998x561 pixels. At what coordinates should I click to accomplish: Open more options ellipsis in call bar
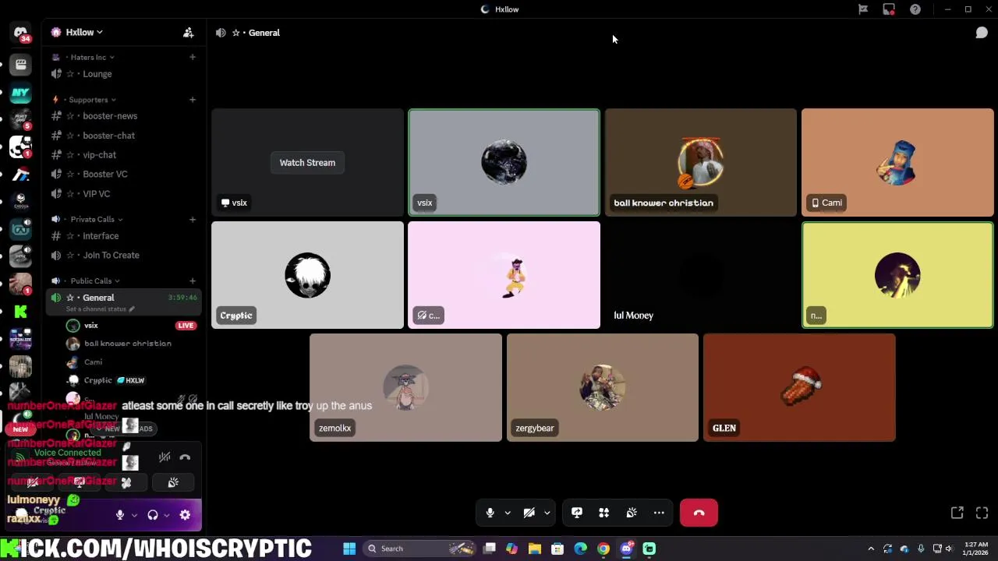[659, 513]
